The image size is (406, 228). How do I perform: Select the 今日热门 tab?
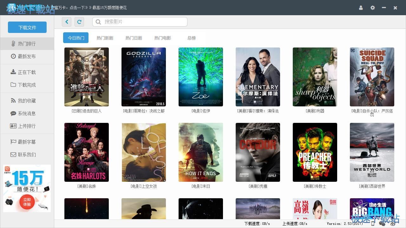coord(76,38)
